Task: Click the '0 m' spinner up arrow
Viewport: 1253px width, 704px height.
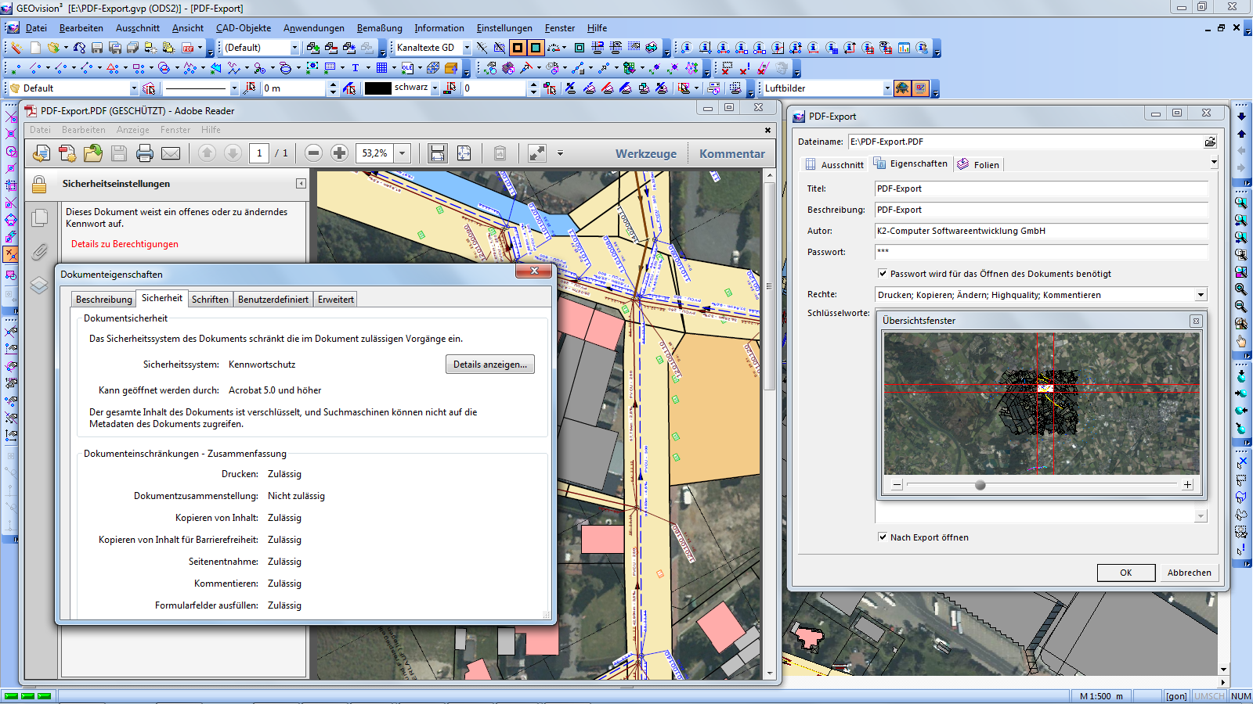Action: 333,84
